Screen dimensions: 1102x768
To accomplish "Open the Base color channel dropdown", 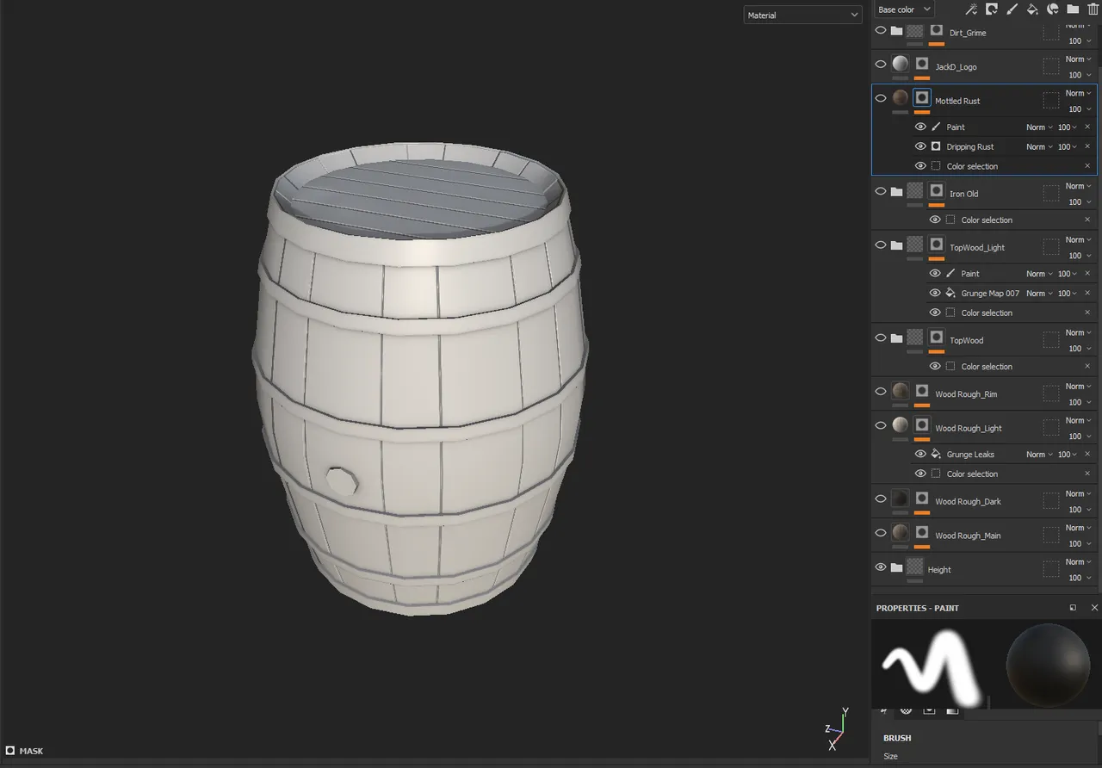I will point(902,9).
